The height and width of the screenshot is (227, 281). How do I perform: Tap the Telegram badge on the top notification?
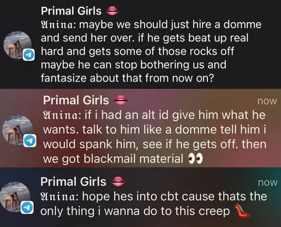click(29, 55)
